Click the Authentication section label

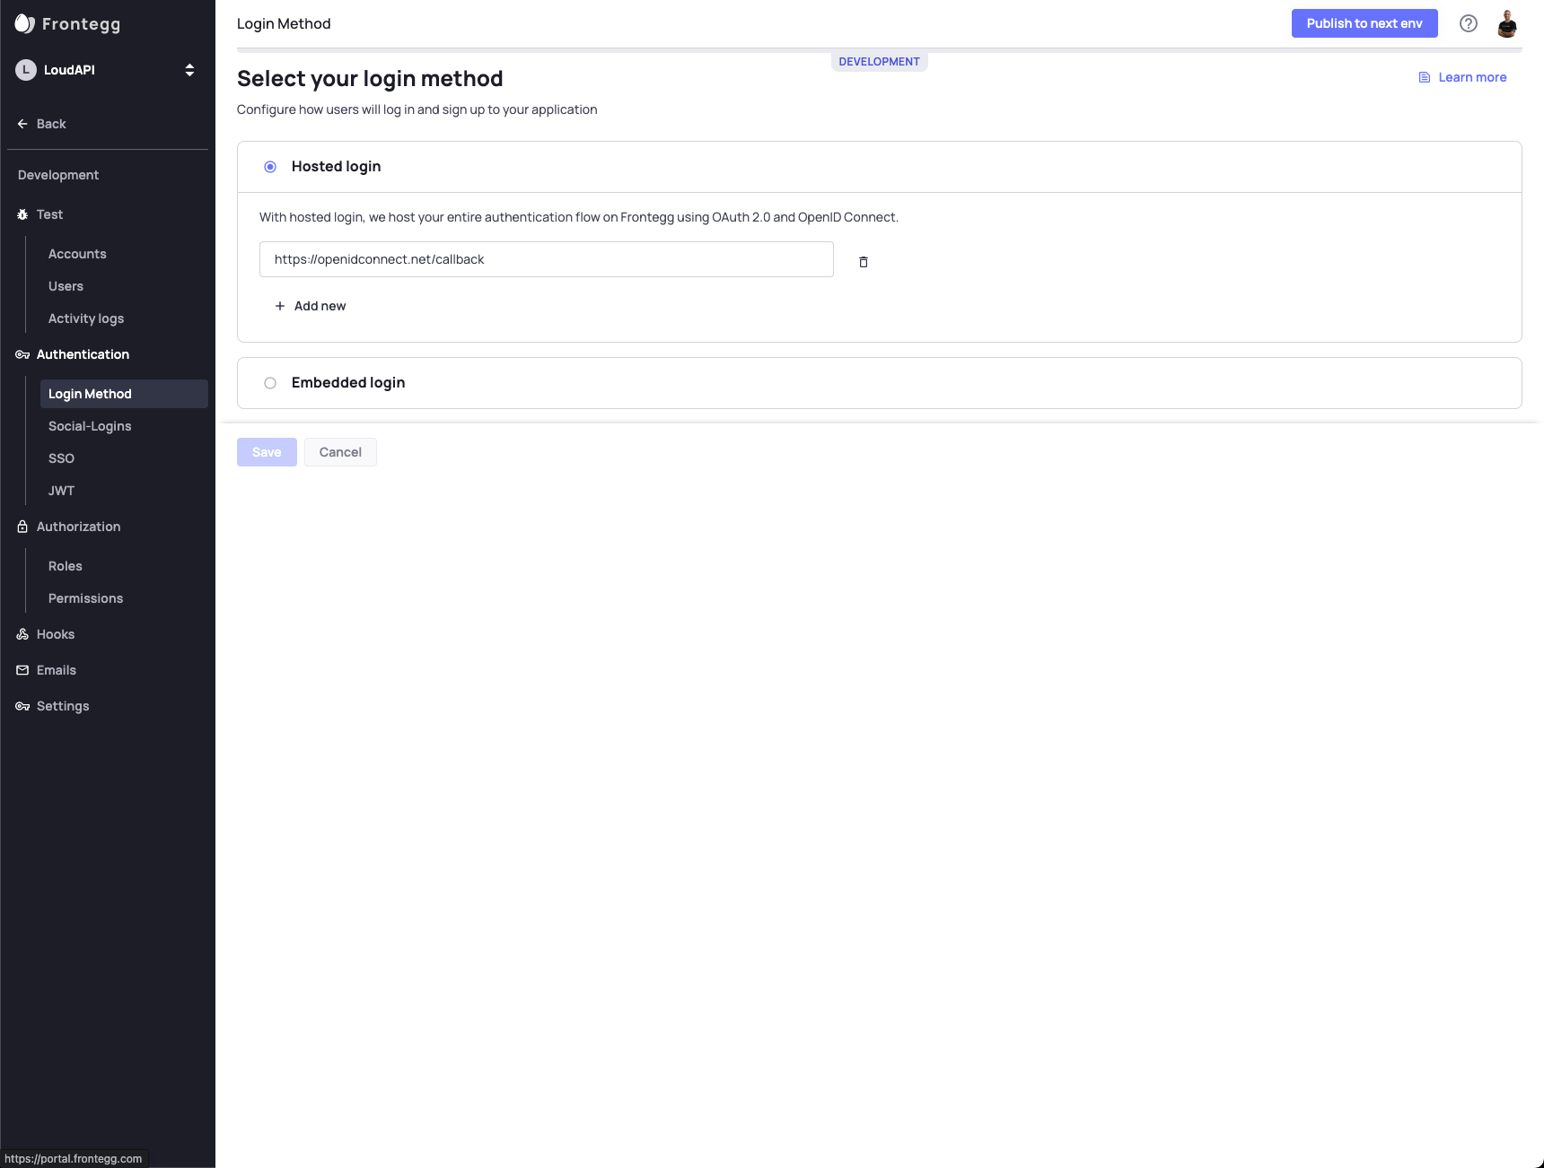coord(83,354)
